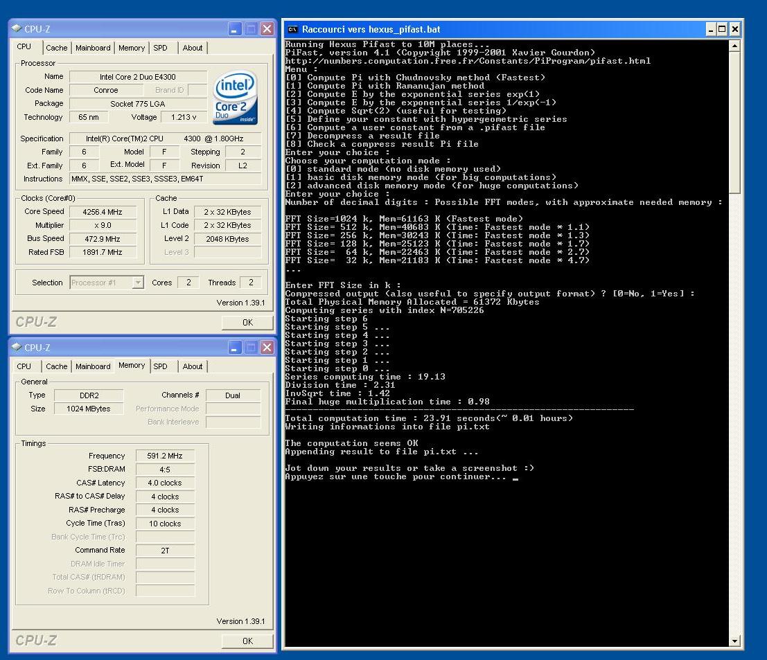Screen dimensions: 767x660
Task: Expand the Processor #1 selection dropdown
Action: coord(139,283)
